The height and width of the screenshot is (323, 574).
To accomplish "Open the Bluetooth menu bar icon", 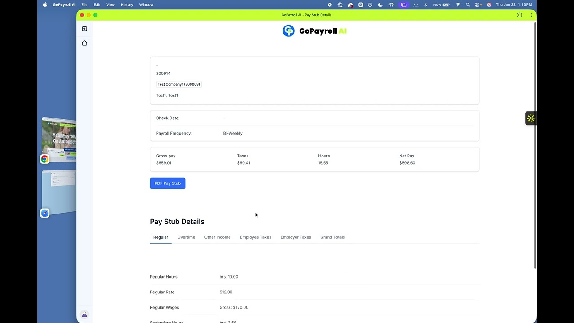I will point(426,4).
